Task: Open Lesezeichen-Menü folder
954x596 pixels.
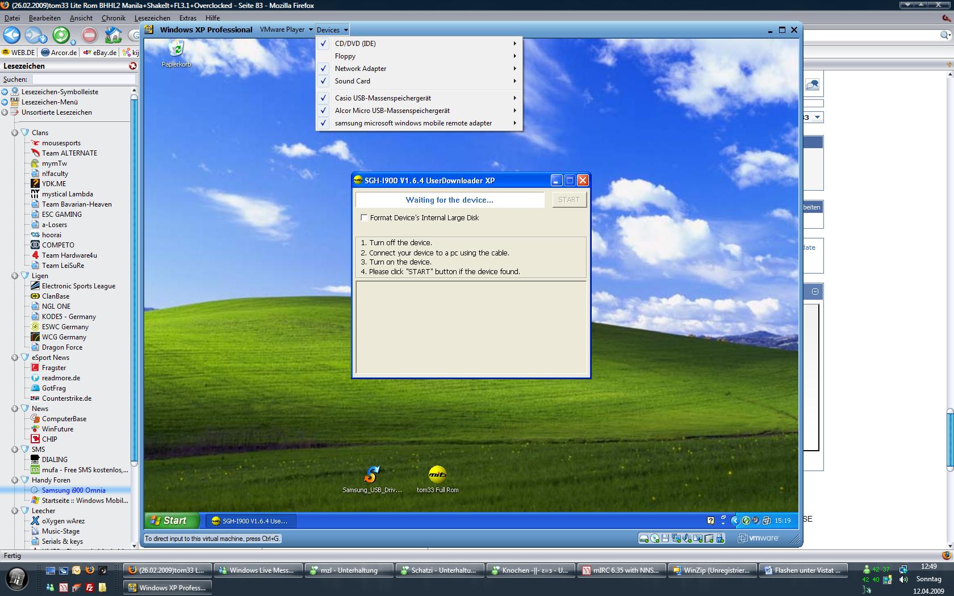Action: coord(49,102)
